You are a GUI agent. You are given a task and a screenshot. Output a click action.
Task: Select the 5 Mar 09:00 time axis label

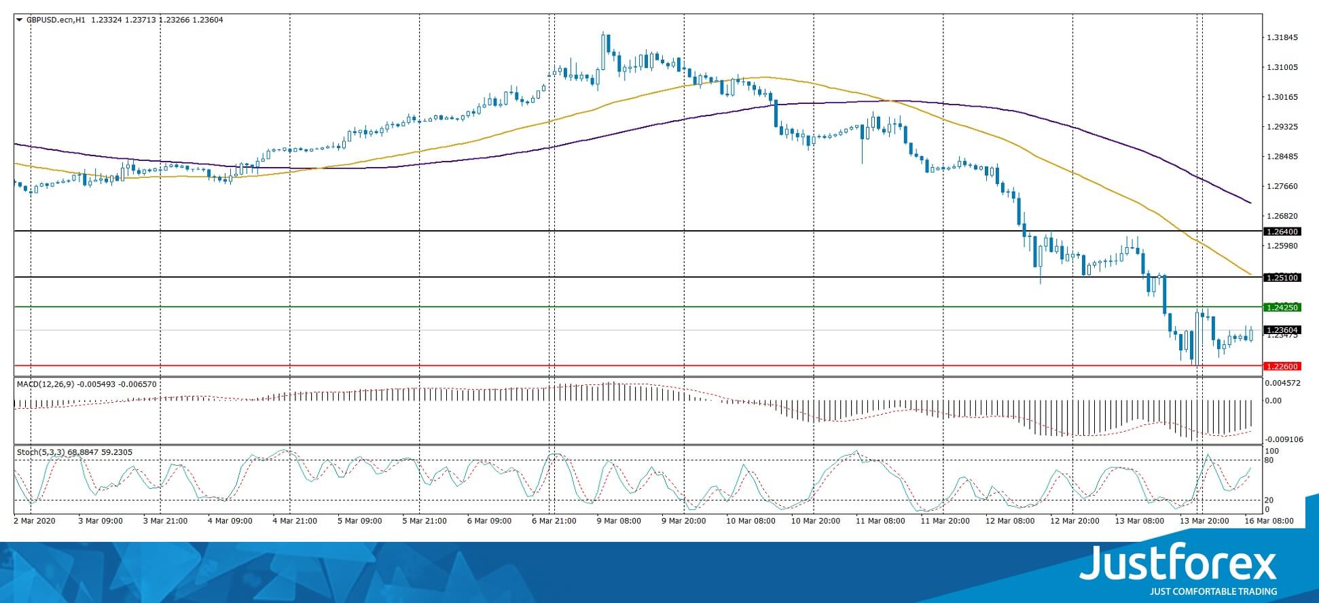tap(360, 522)
